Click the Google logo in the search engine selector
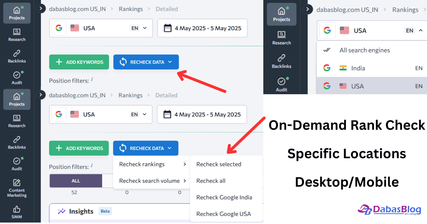 (59, 28)
